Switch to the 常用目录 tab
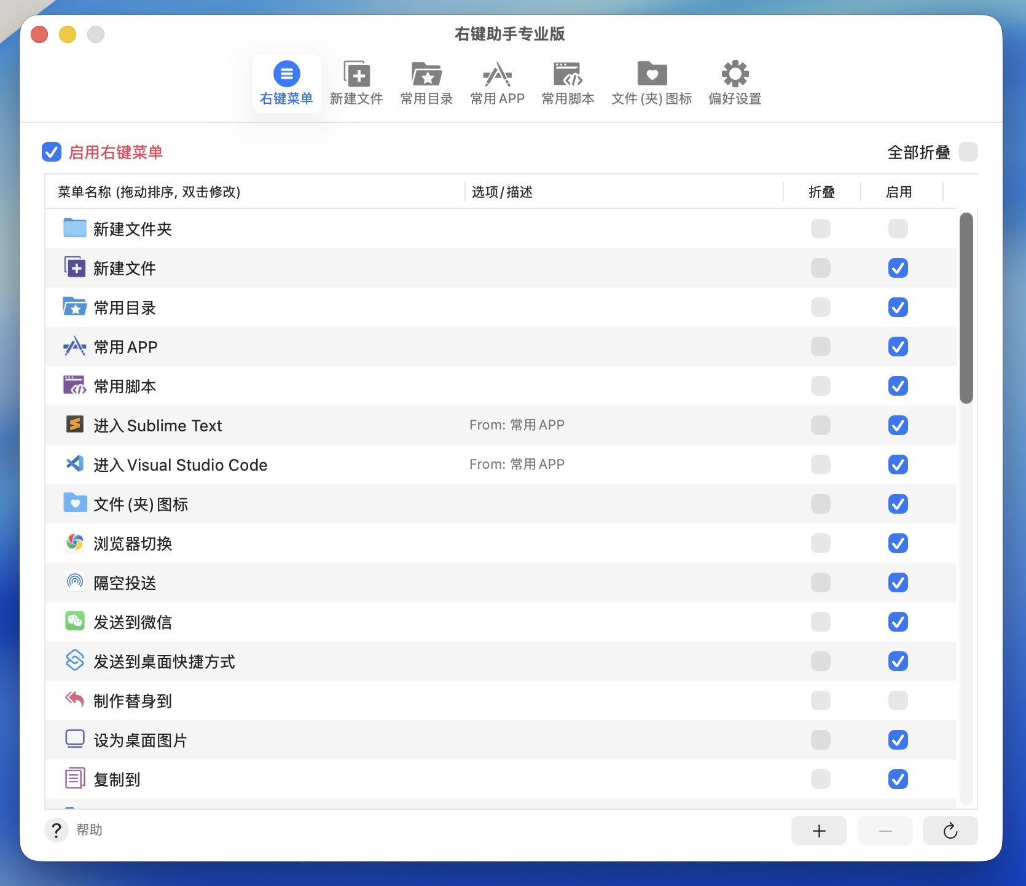 coord(426,84)
